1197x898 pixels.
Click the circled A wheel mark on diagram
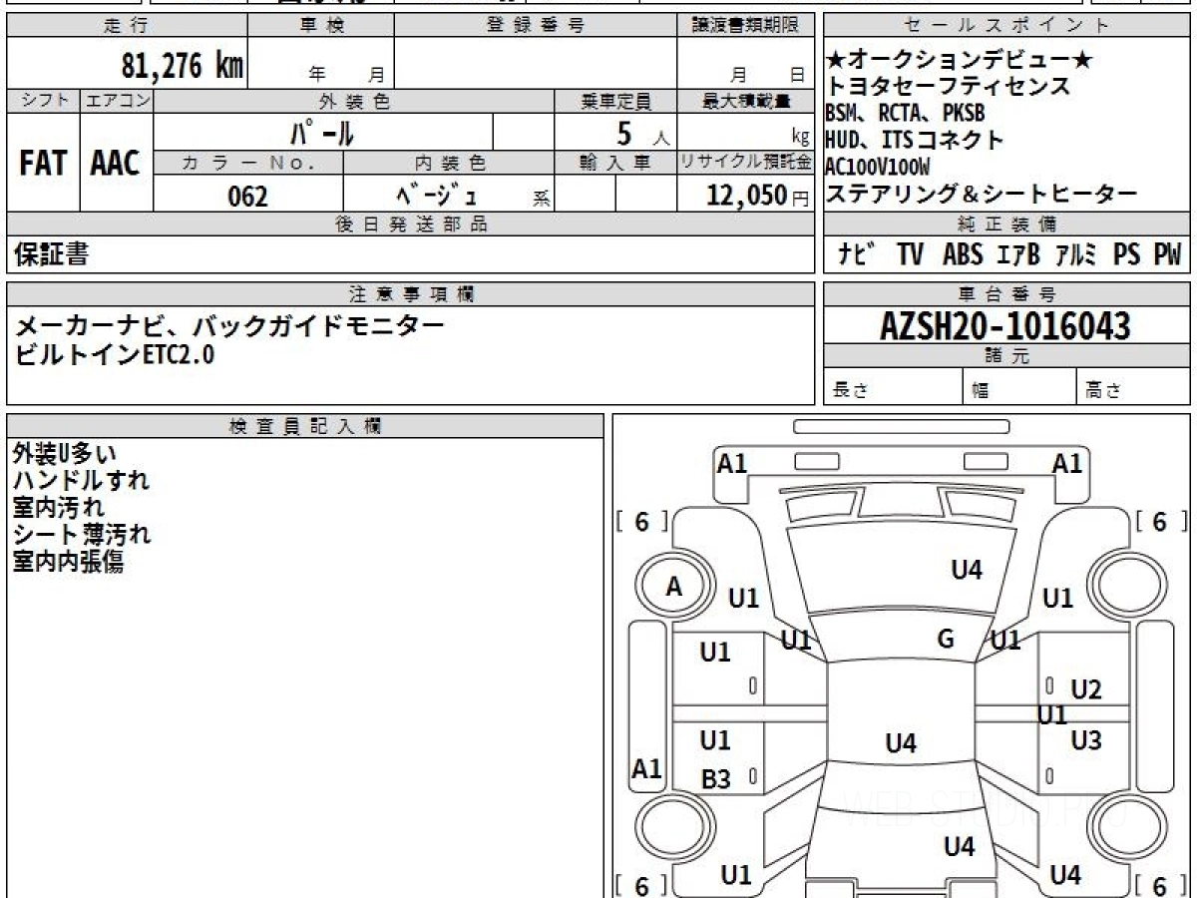coord(674,587)
